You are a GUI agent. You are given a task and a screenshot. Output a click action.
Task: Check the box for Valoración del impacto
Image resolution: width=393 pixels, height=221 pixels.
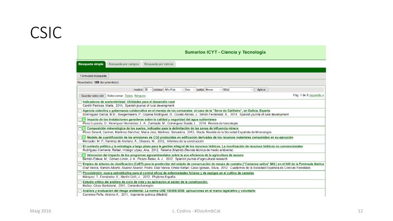[80, 156]
